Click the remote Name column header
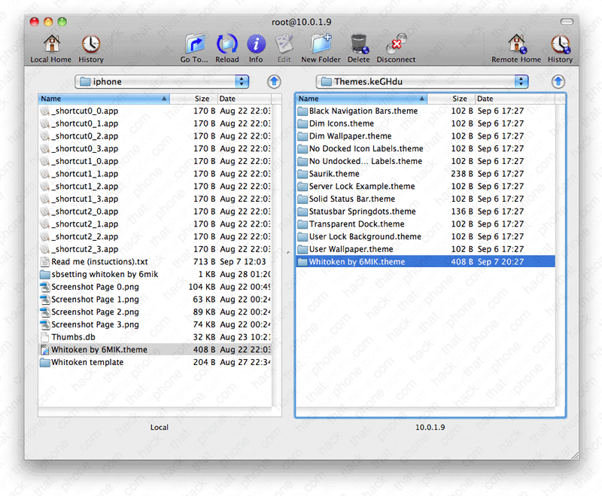The width and height of the screenshot is (602, 496). 361,99
